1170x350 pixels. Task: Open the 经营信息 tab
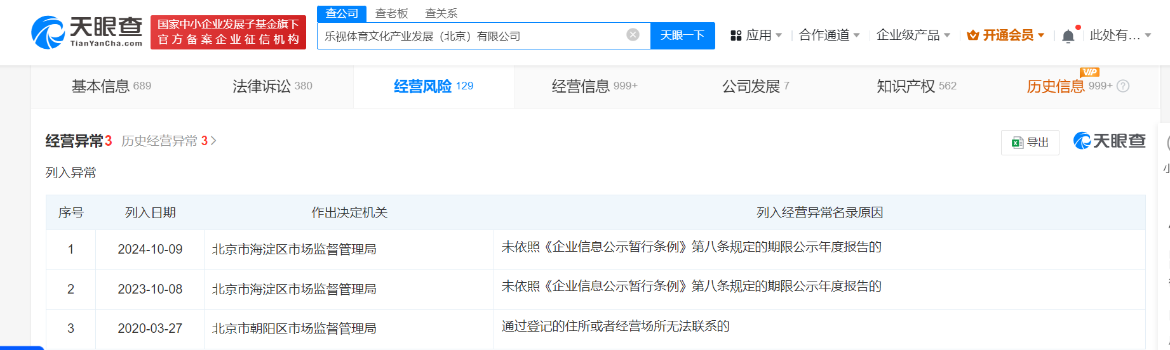pyautogui.click(x=595, y=86)
